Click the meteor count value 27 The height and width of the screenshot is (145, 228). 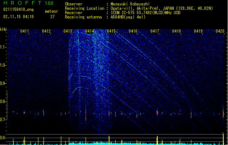53,17
